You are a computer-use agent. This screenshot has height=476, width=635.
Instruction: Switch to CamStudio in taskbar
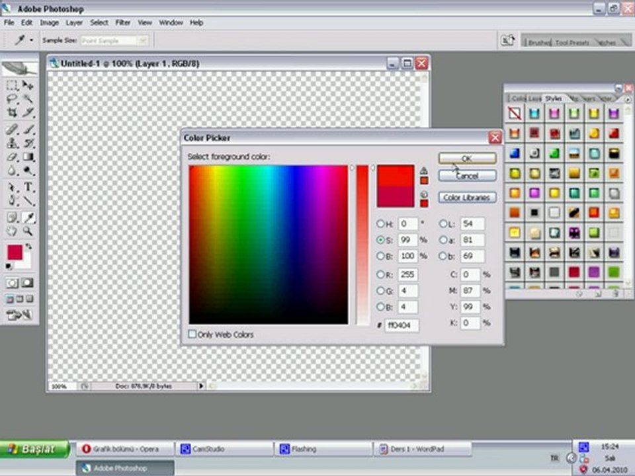coord(224,449)
